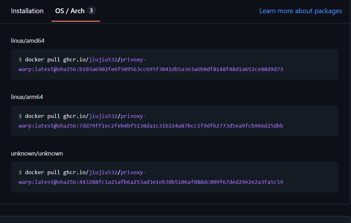
Task: Click privoxy- text in the linux/amd64 command
Action: point(133,60)
